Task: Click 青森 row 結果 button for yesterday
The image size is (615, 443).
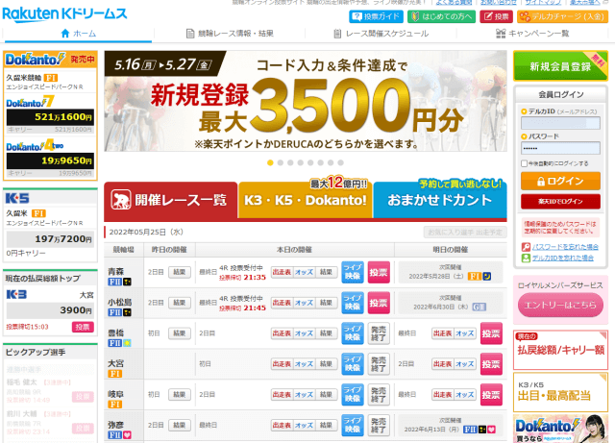Action: pos(180,272)
